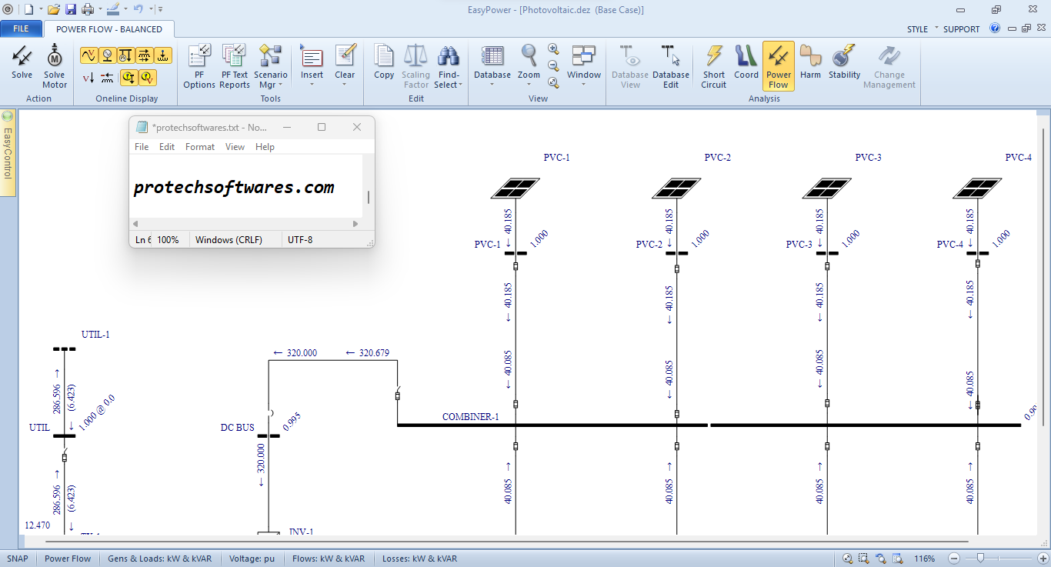Screen dimensions: 1051x567
Task: Click the zoom in magnifier icon
Action: tap(553, 48)
